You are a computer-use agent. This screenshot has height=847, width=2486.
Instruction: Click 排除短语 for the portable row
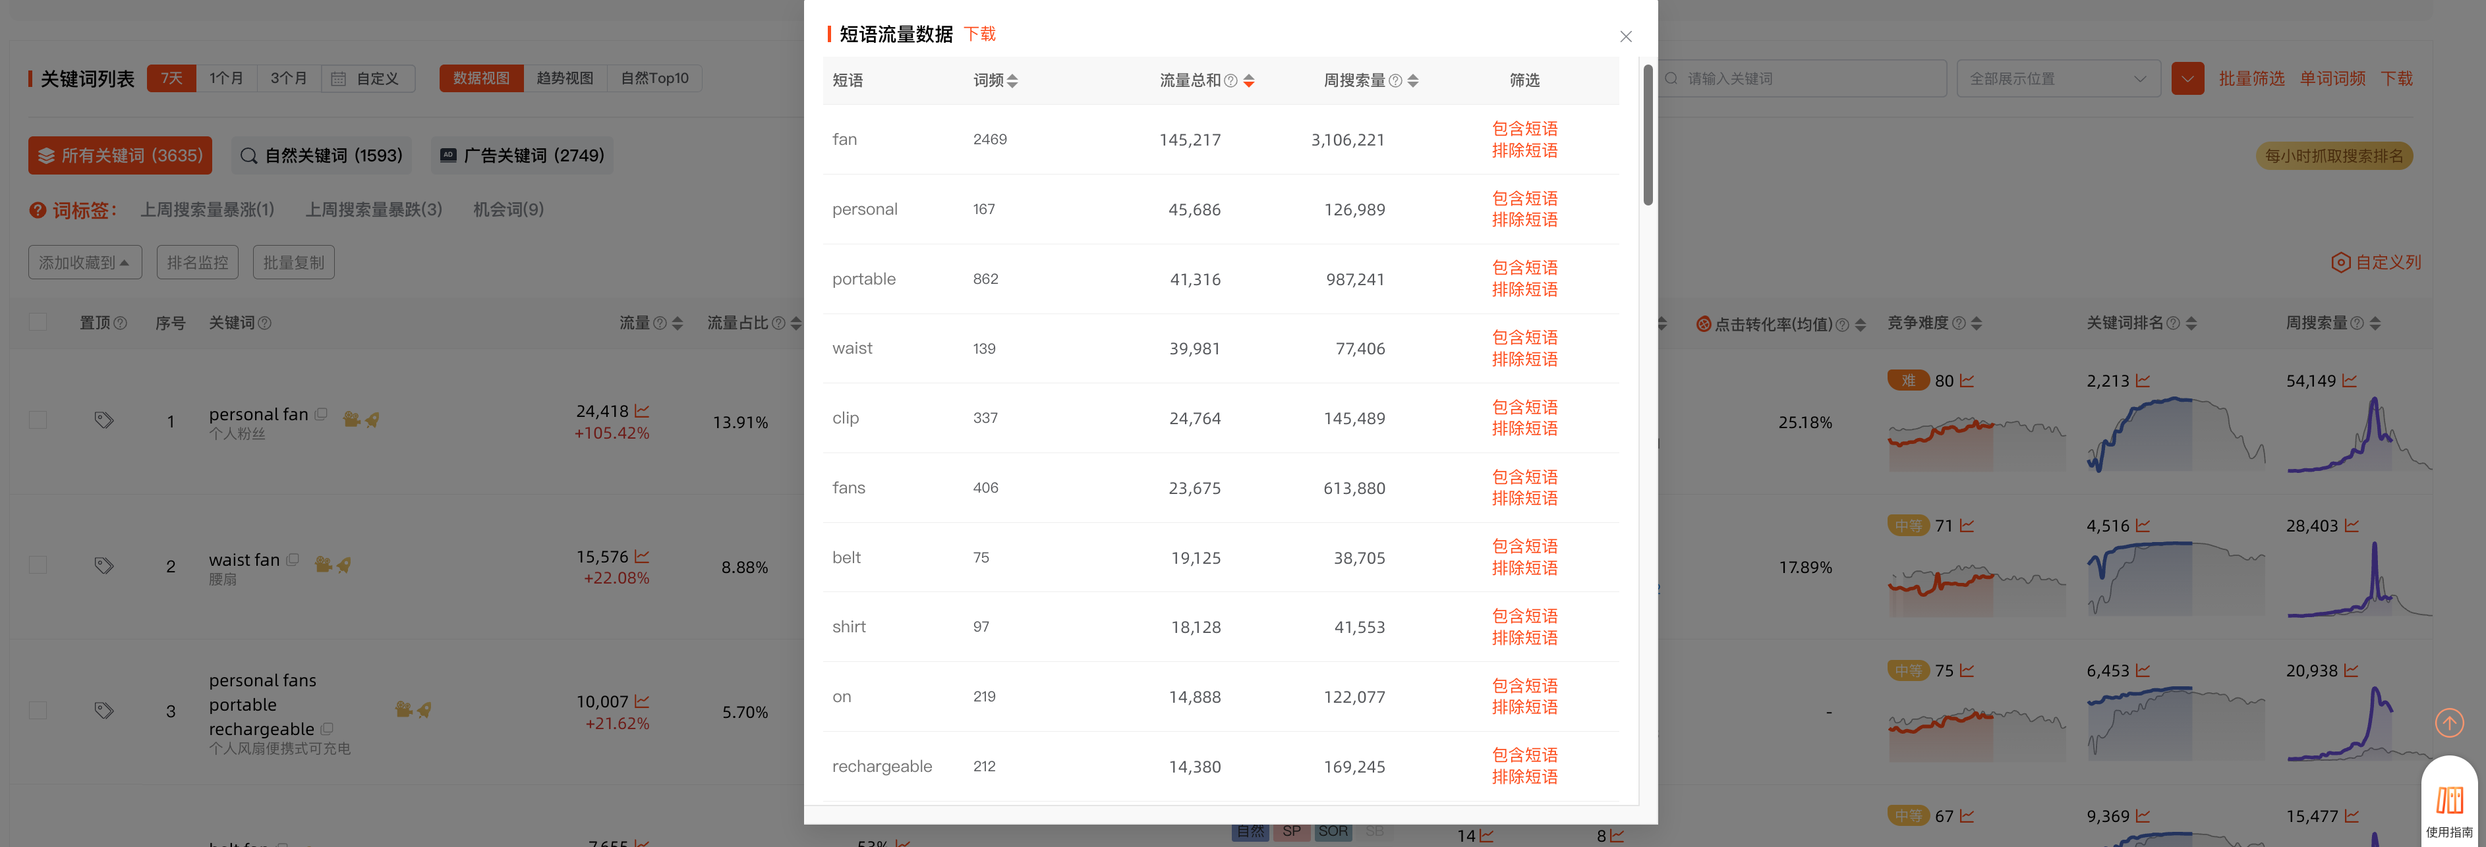coord(1524,289)
